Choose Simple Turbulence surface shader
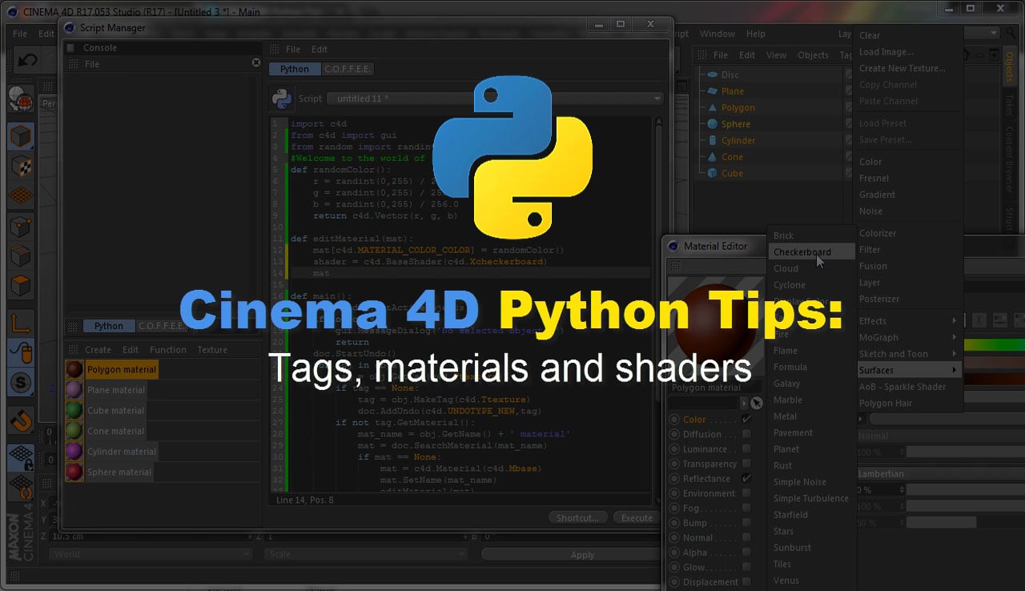 pos(810,498)
